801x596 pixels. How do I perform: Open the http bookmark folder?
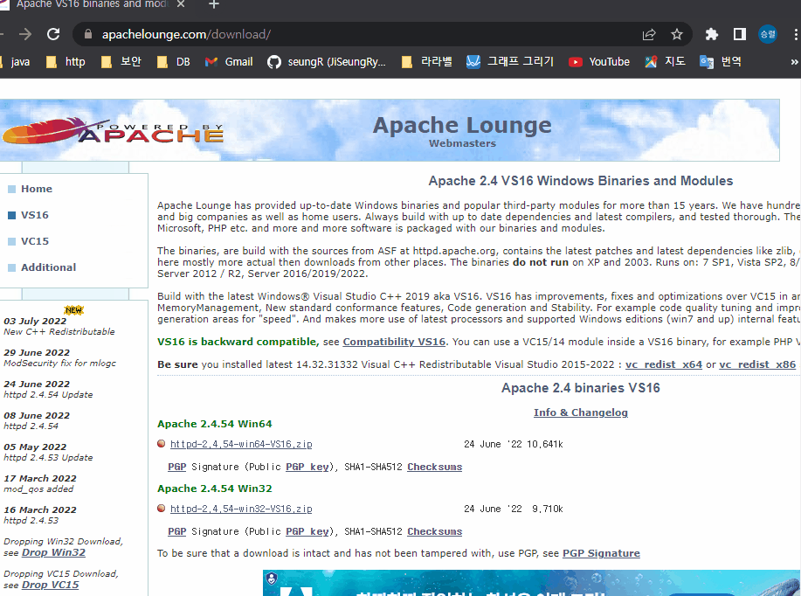(66, 62)
